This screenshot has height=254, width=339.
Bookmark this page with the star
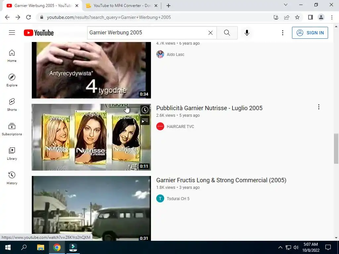(297, 17)
